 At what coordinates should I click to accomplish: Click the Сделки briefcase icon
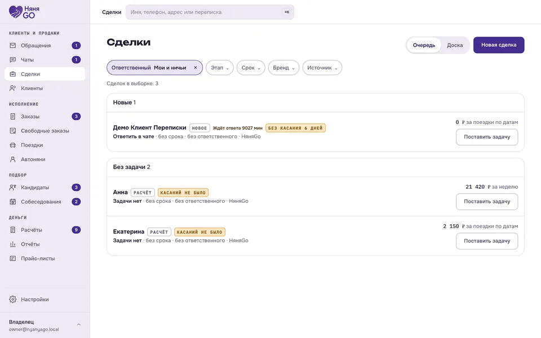pos(13,74)
